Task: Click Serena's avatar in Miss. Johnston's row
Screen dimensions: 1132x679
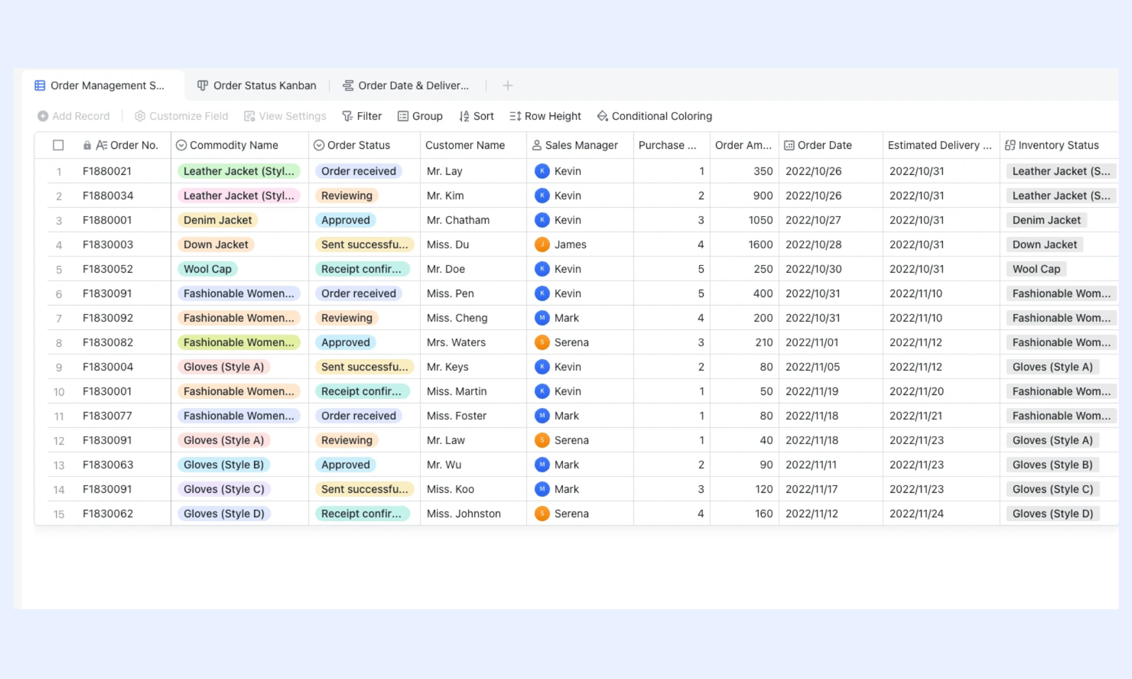Action: [x=542, y=514]
